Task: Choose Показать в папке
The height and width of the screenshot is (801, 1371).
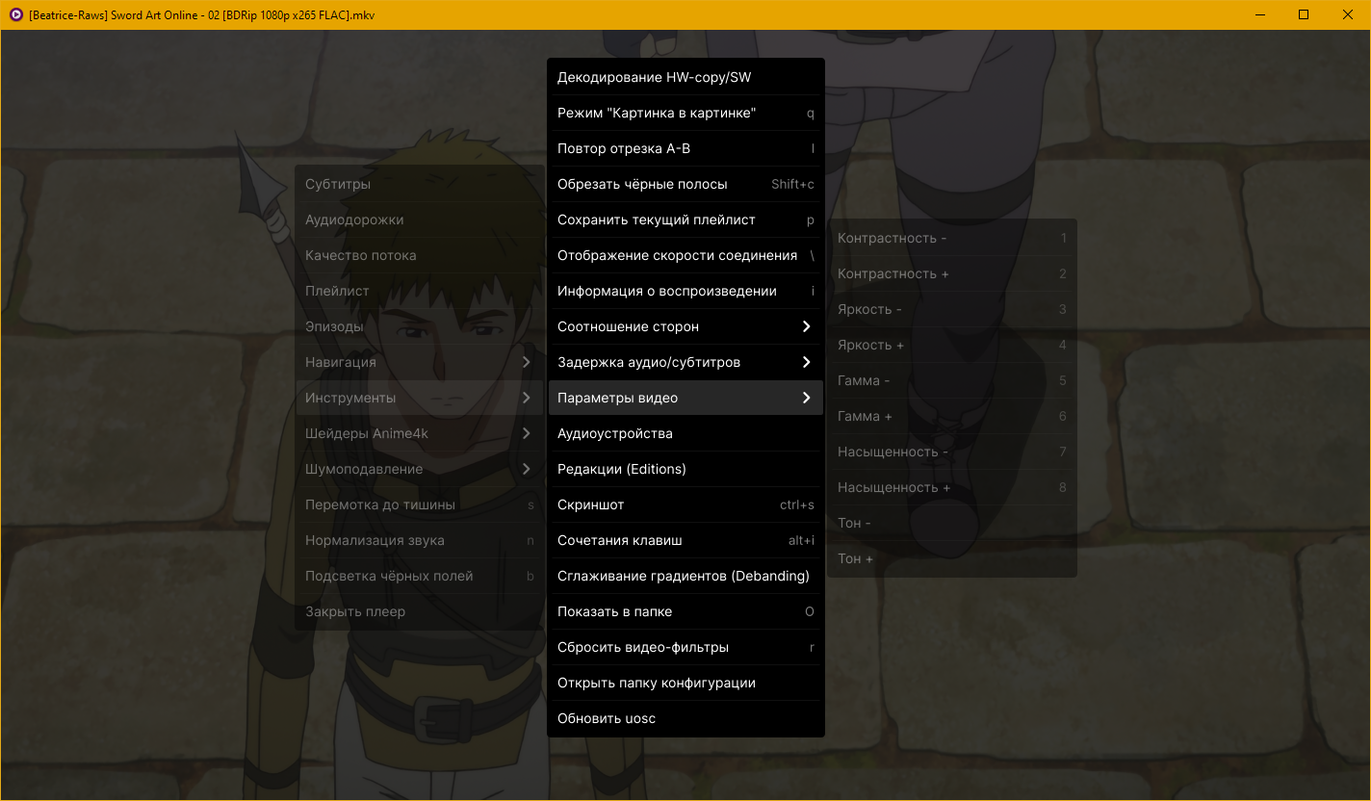Action: point(685,611)
